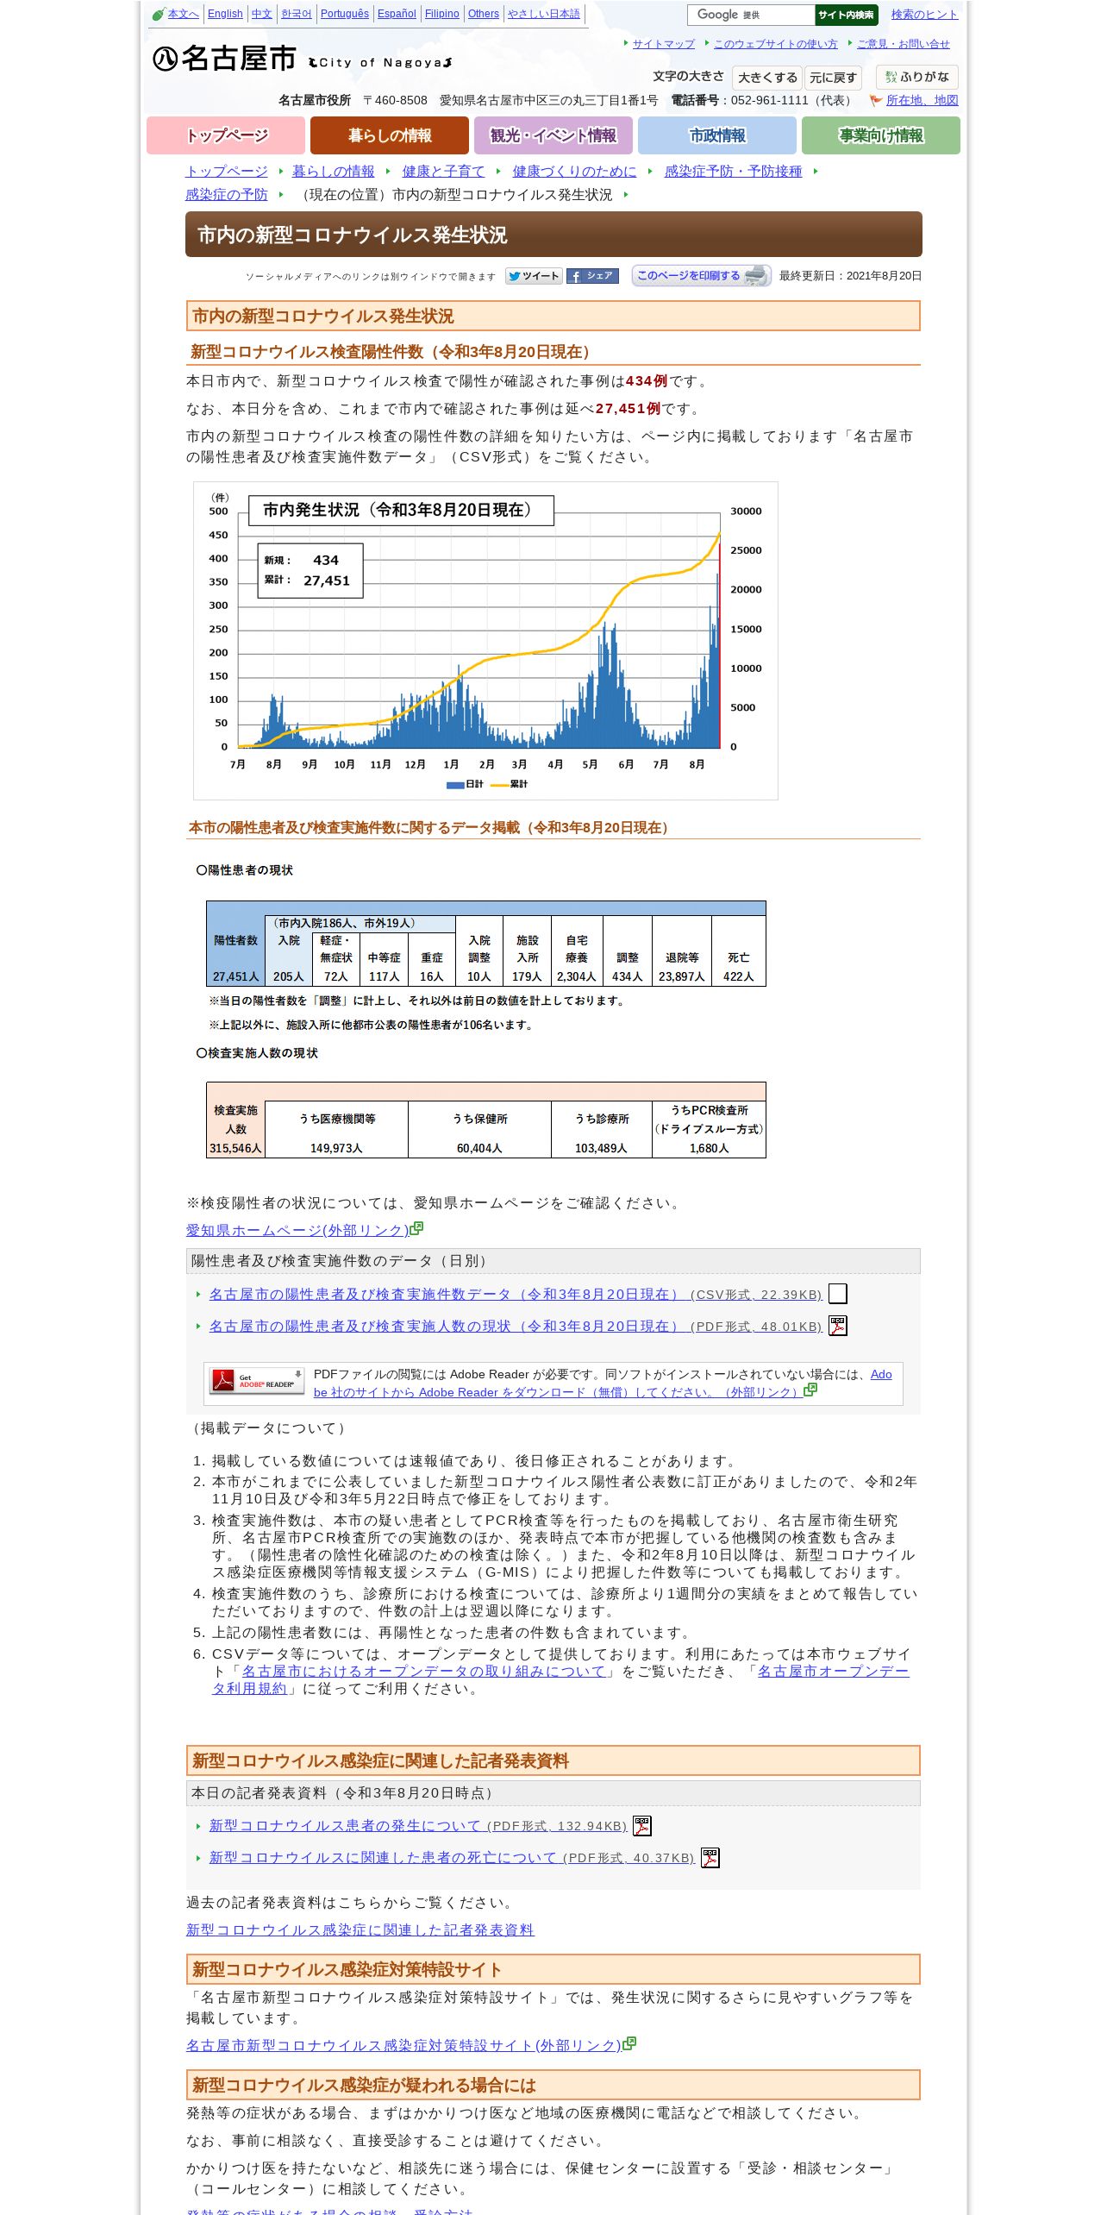Click the external link icon after 特設サイト
This screenshot has height=2215, width=1107.
click(629, 2043)
